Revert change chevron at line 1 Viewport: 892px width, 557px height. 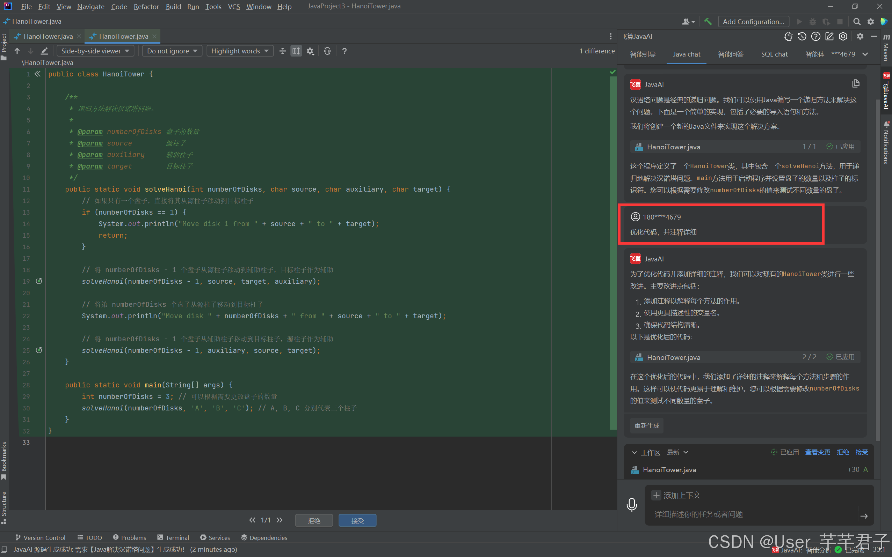click(x=37, y=74)
